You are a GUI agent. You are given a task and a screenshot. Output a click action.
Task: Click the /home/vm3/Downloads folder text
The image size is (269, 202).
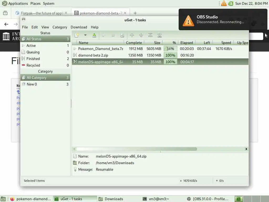(x=115, y=163)
